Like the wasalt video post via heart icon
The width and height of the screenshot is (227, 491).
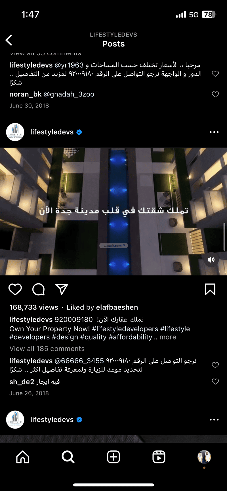point(15,289)
